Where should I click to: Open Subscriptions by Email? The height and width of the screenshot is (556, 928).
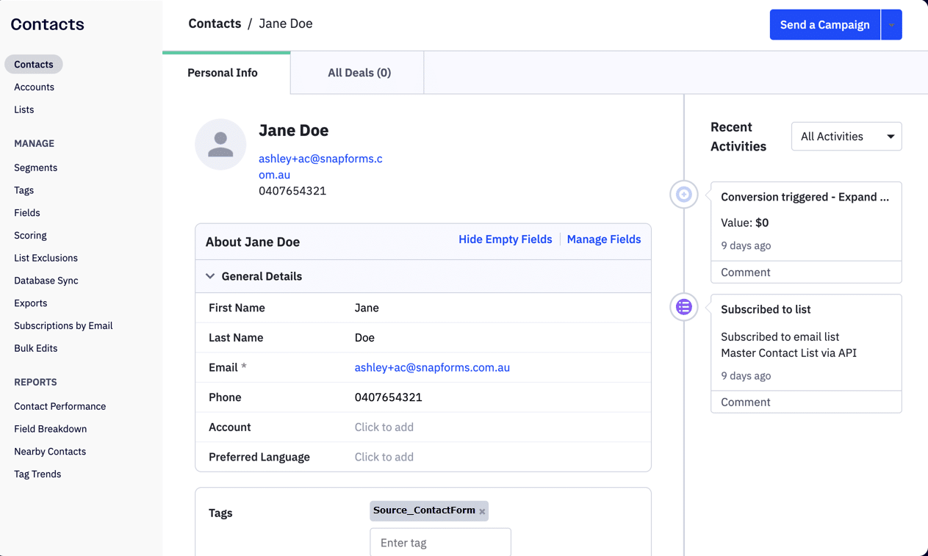click(63, 325)
